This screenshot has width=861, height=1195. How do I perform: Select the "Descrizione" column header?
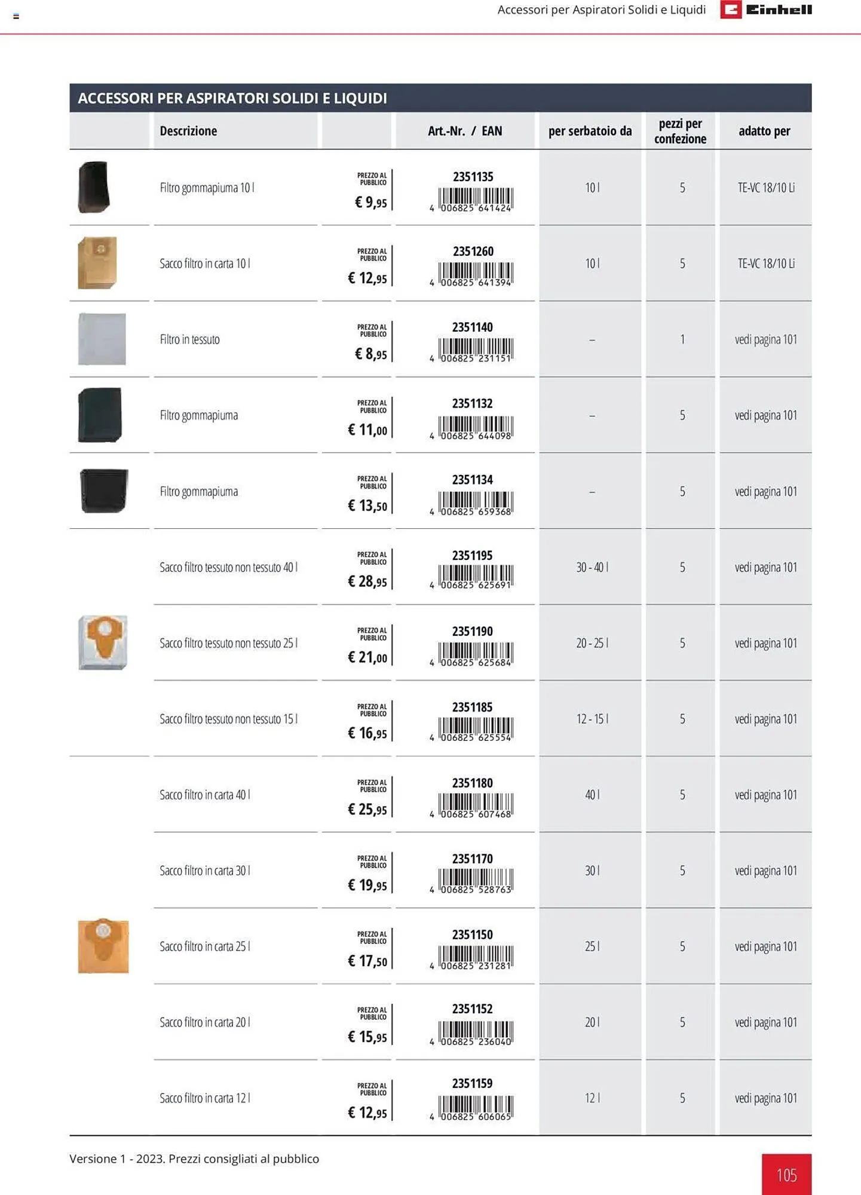coord(188,131)
